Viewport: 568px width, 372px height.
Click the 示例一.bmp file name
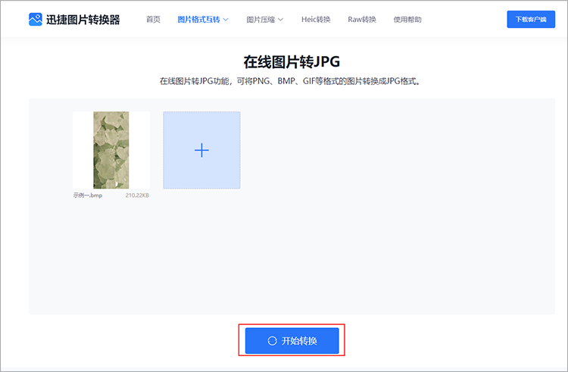click(88, 195)
